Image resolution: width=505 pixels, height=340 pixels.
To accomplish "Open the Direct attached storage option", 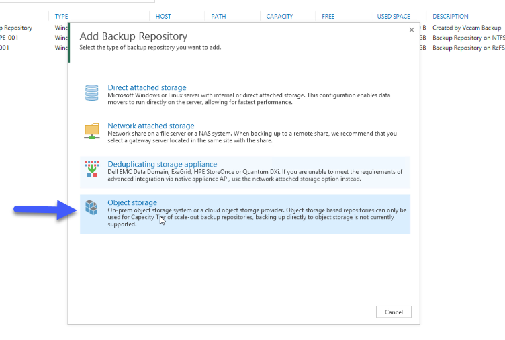I will pos(147,87).
